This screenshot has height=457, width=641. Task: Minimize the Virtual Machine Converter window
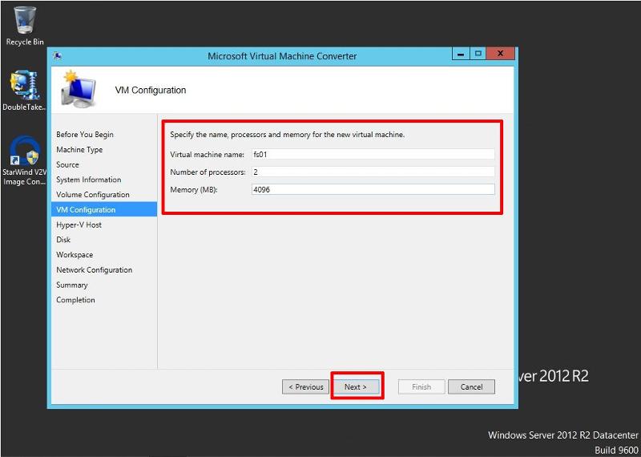[x=461, y=54]
